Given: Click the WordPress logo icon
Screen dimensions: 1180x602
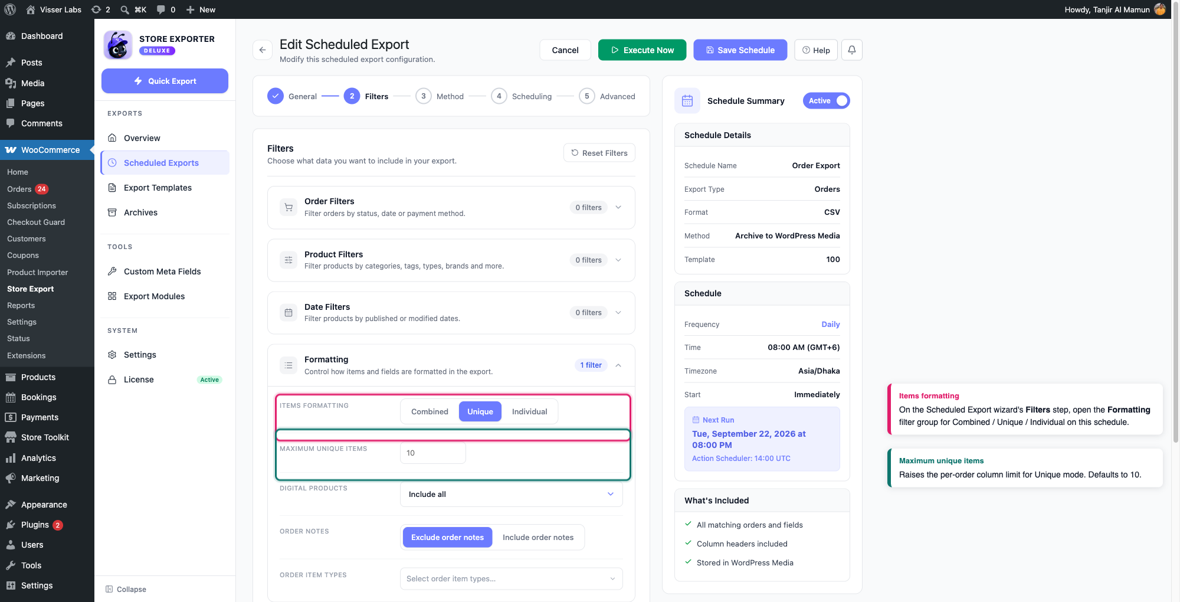Looking at the screenshot, I should click(x=10, y=9).
